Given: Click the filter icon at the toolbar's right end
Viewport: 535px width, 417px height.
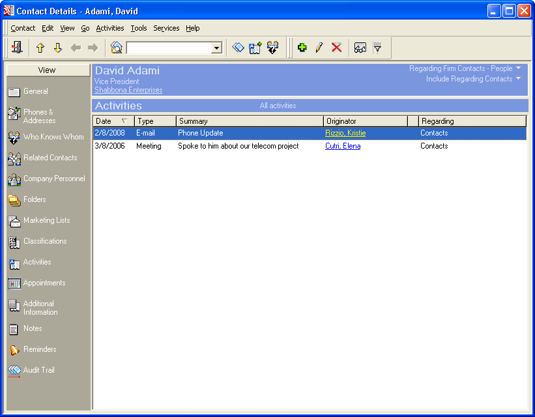Looking at the screenshot, I should (x=378, y=47).
